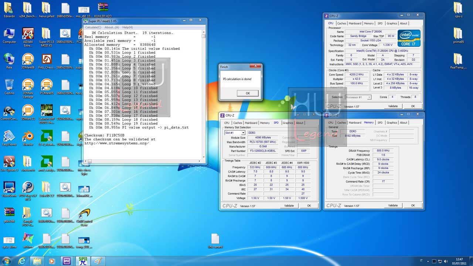Screen dimensions: 473x266
Task: Select the Euler3D folder icon
Action: (x=47, y=190)
